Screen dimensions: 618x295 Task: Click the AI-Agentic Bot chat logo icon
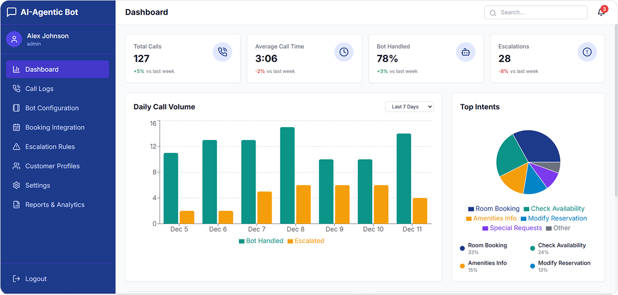11,12
